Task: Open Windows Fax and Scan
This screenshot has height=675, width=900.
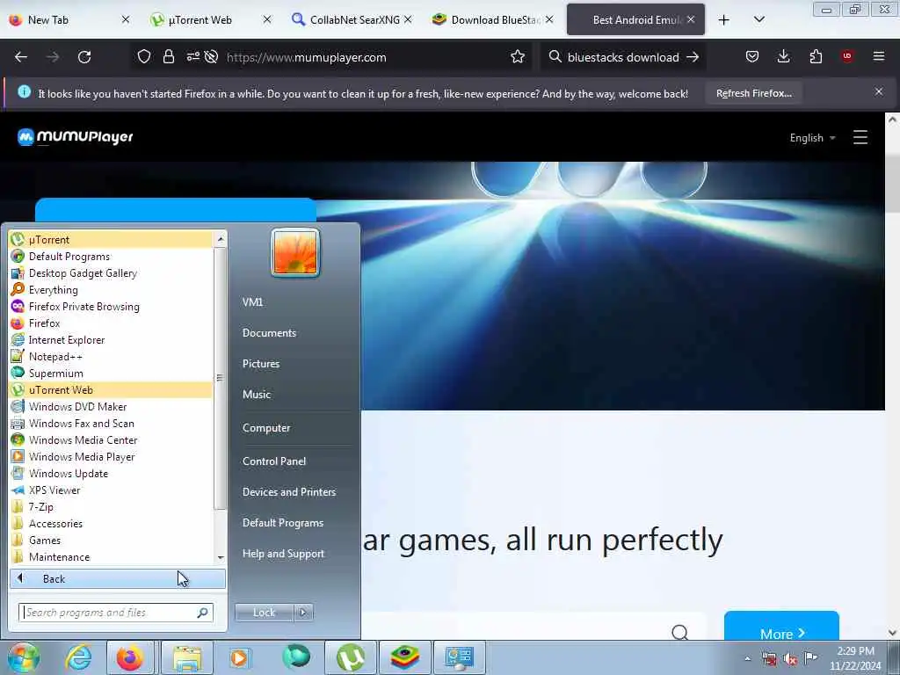Action: pyautogui.click(x=111, y=423)
